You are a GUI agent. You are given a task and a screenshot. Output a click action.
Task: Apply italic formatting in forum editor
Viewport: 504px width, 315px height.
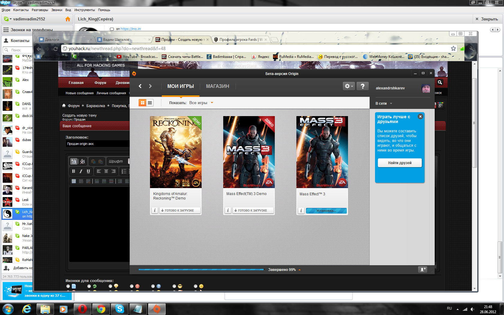(81, 171)
